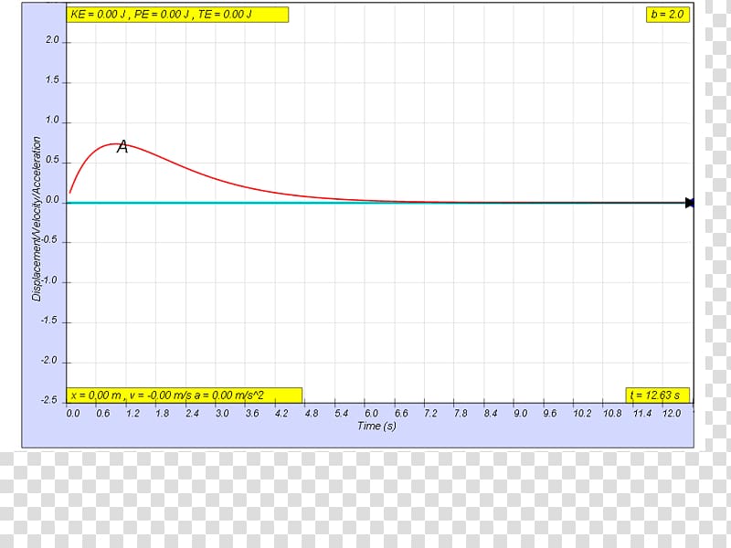Click the 4.8 tick on the time axis
This screenshot has width=731, height=548.
coord(312,414)
